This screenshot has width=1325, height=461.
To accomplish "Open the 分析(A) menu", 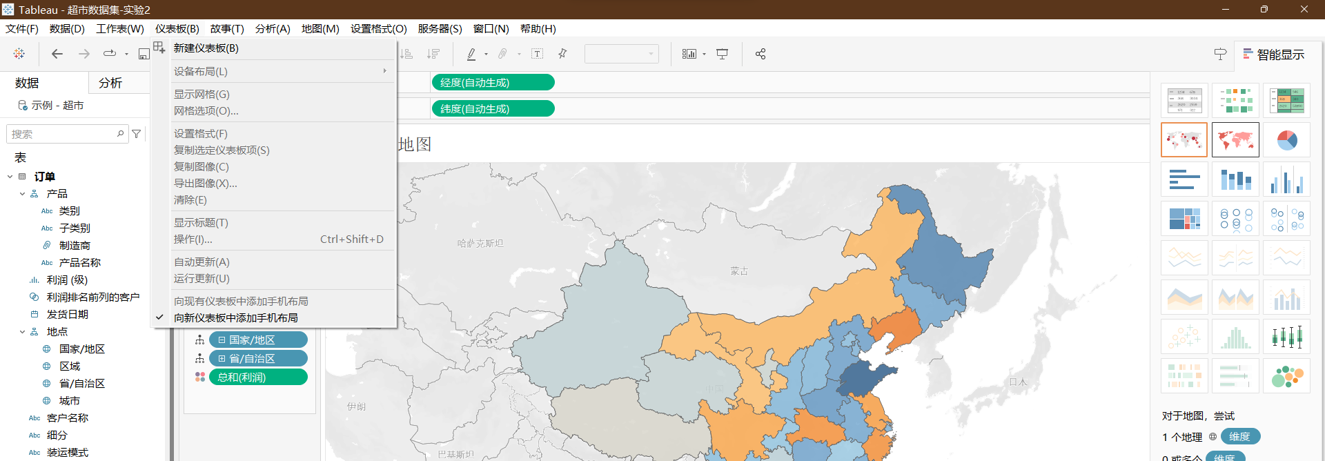I will pyautogui.click(x=273, y=28).
